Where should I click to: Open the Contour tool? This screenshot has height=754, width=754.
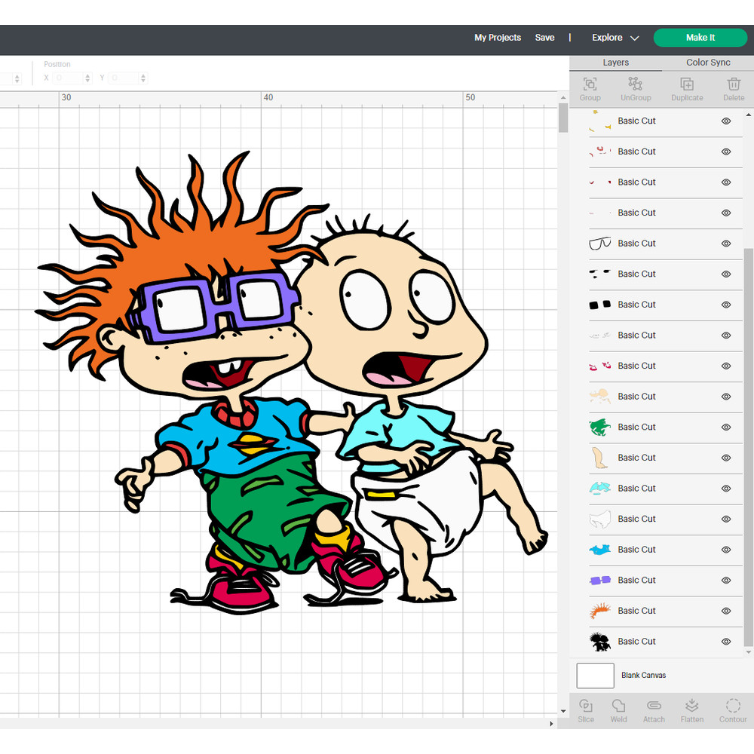[x=732, y=710]
